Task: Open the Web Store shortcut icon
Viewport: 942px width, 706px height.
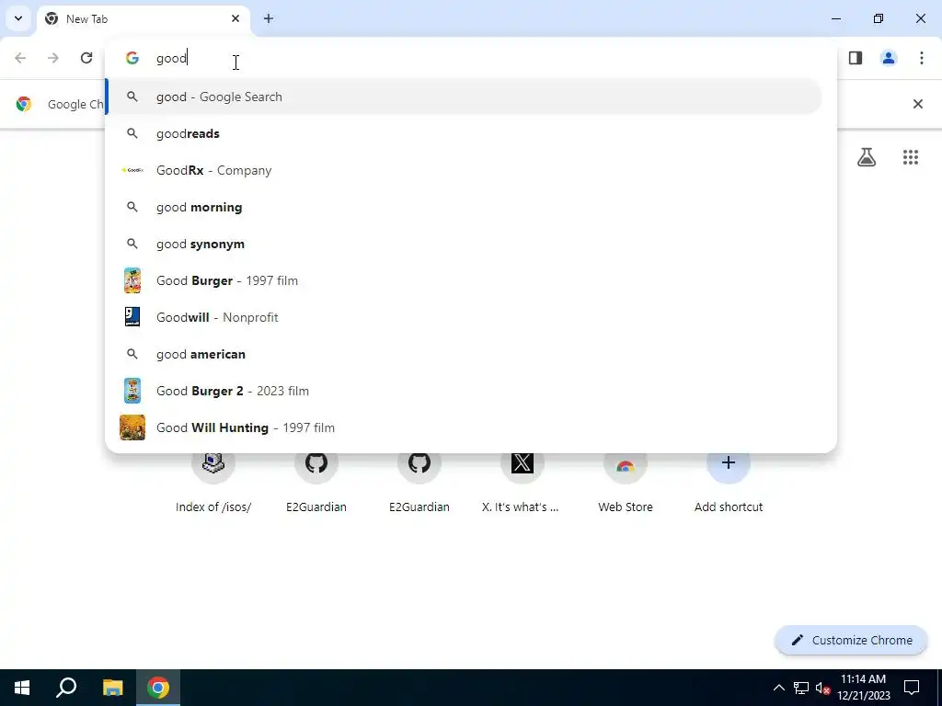Action: 625,463
